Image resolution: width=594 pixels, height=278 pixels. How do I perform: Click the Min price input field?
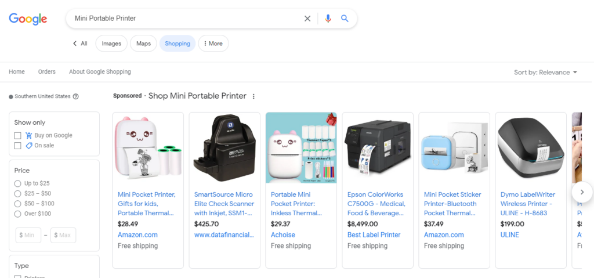[x=28, y=235]
